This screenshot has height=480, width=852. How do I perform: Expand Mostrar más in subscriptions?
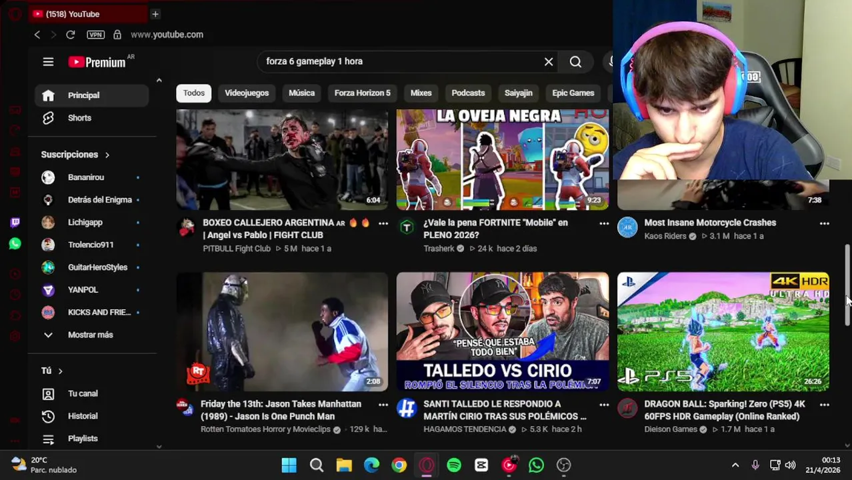tap(92, 335)
